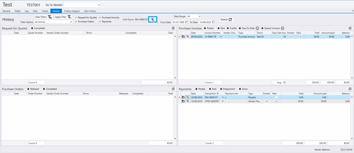Pop out the Purchase Invoices panel

pyautogui.click(x=350, y=28)
